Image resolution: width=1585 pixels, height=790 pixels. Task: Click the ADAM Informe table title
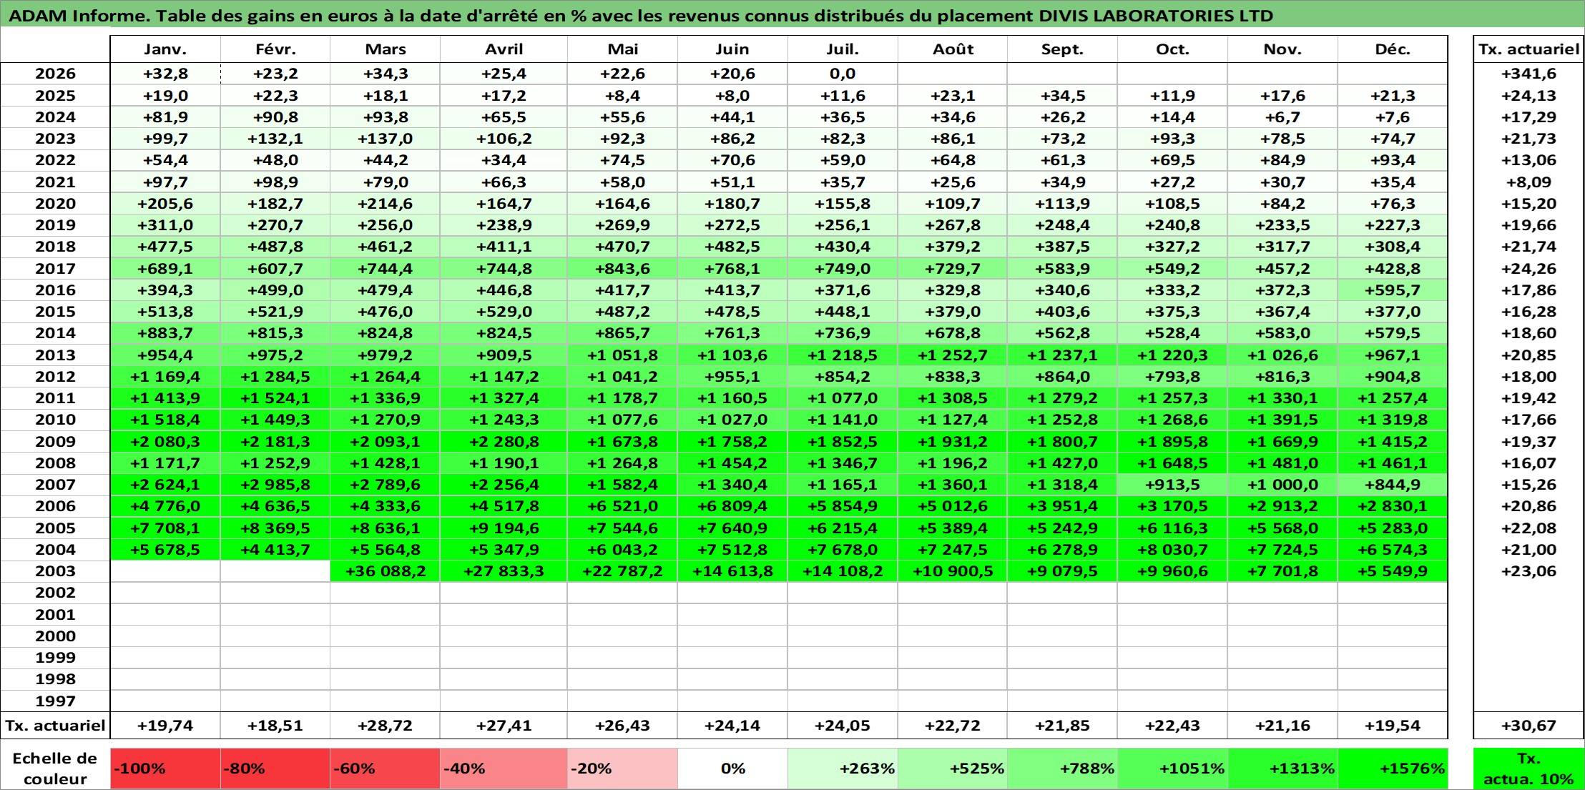click(x=641, y=16)
